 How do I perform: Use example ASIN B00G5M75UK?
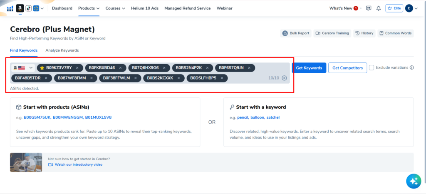click(37, 117)
